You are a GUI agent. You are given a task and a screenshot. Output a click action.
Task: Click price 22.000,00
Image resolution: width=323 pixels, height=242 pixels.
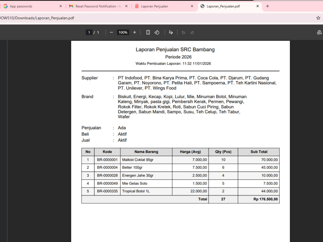pyautogui.click(x=199, y=191)
